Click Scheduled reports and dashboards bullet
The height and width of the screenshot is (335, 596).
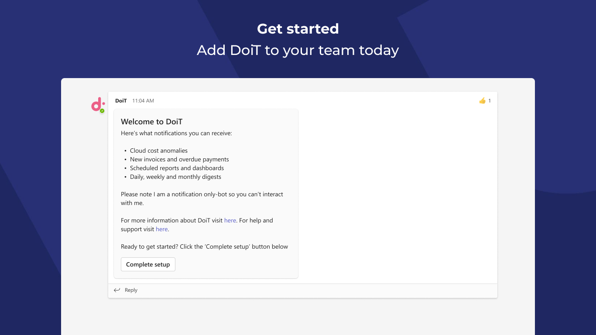click(x=177, y=168)
